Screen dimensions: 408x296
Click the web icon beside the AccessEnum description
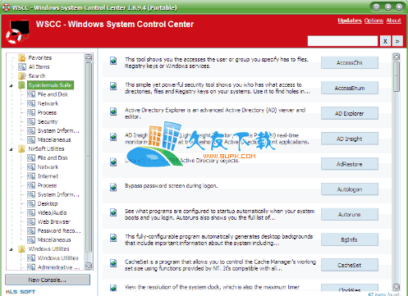coord(113,86)
